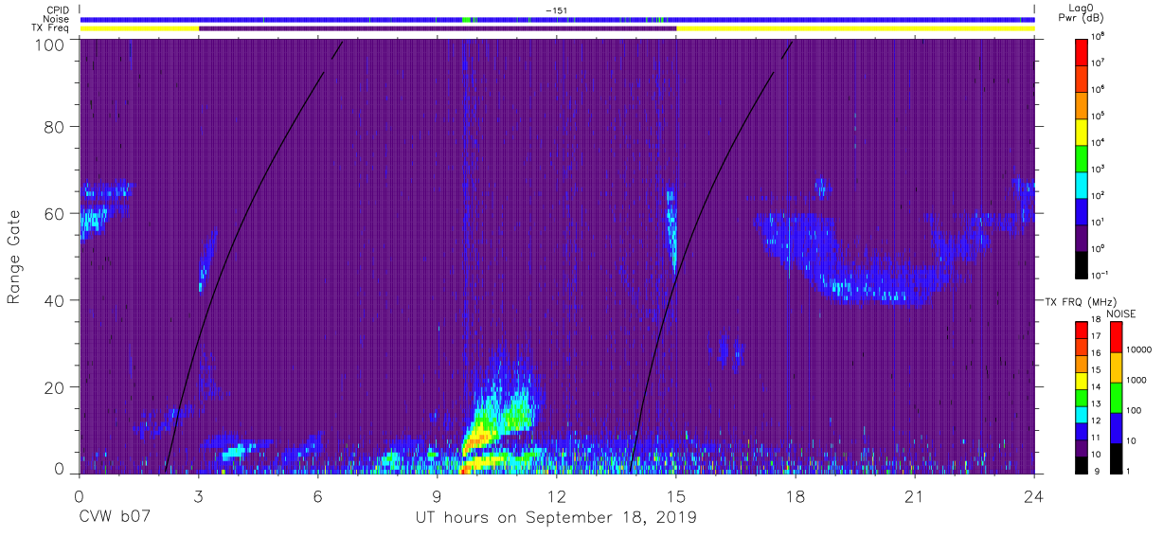Click 'UT hours on September 18, 2019' axis title
1163x537 pixels.
[x=556, y=518]
